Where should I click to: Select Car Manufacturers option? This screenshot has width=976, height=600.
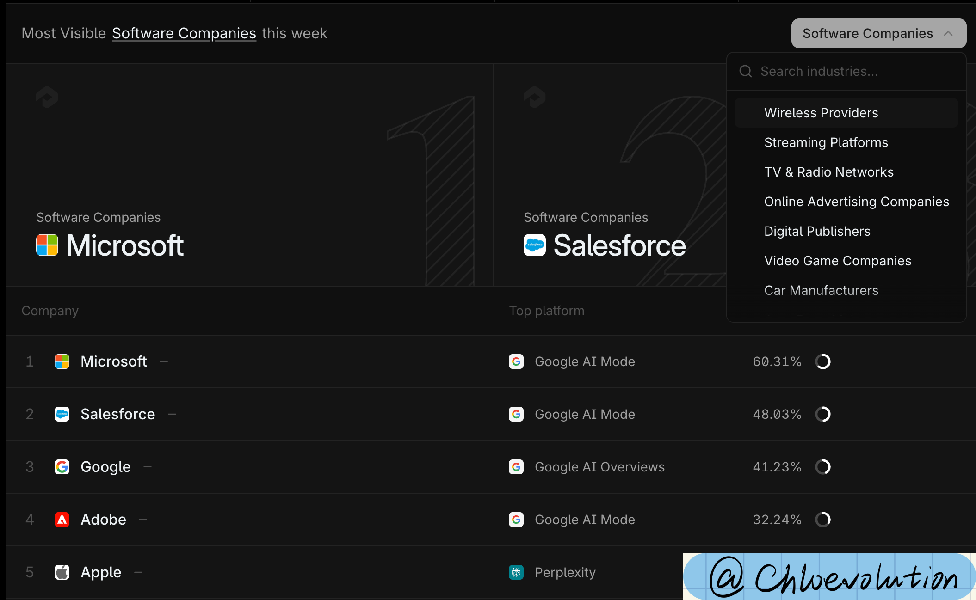click(821, 290)
